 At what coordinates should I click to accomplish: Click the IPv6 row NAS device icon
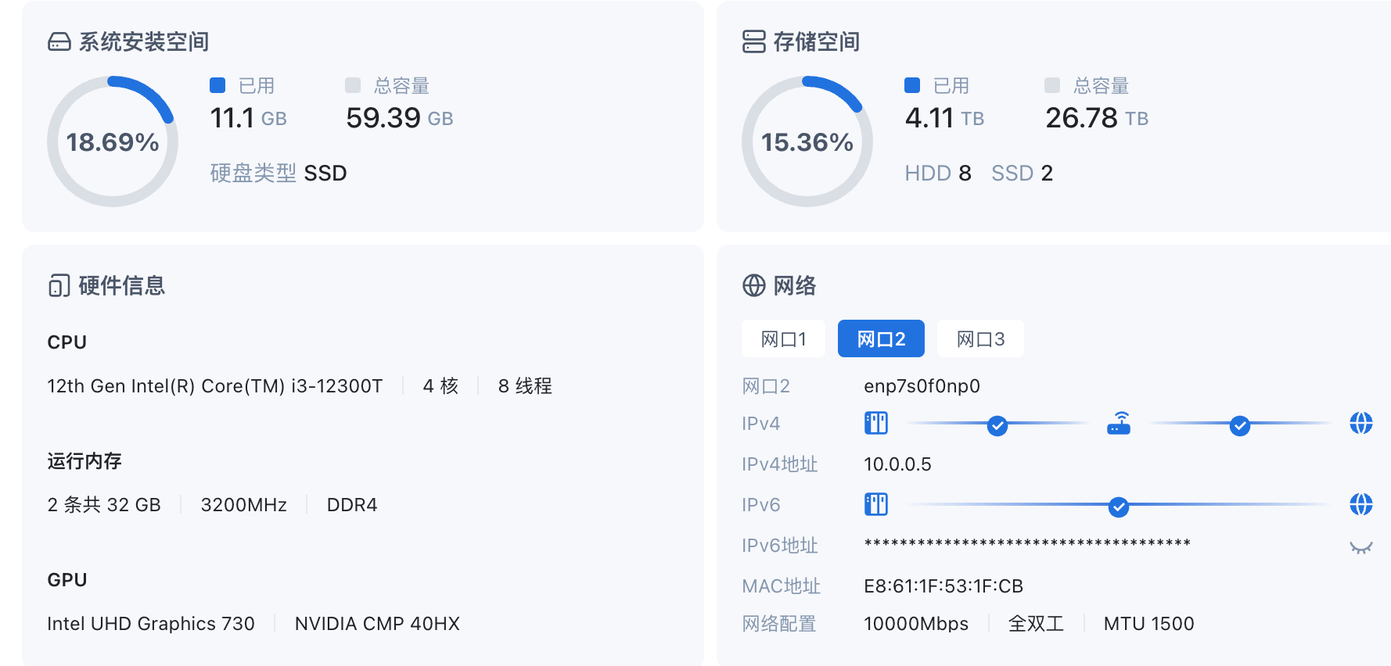(875, 504)
